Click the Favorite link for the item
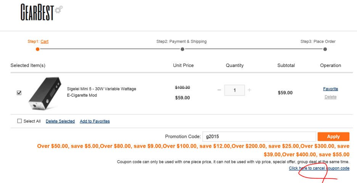The image size is (357, 183). [x=330, y=89]
